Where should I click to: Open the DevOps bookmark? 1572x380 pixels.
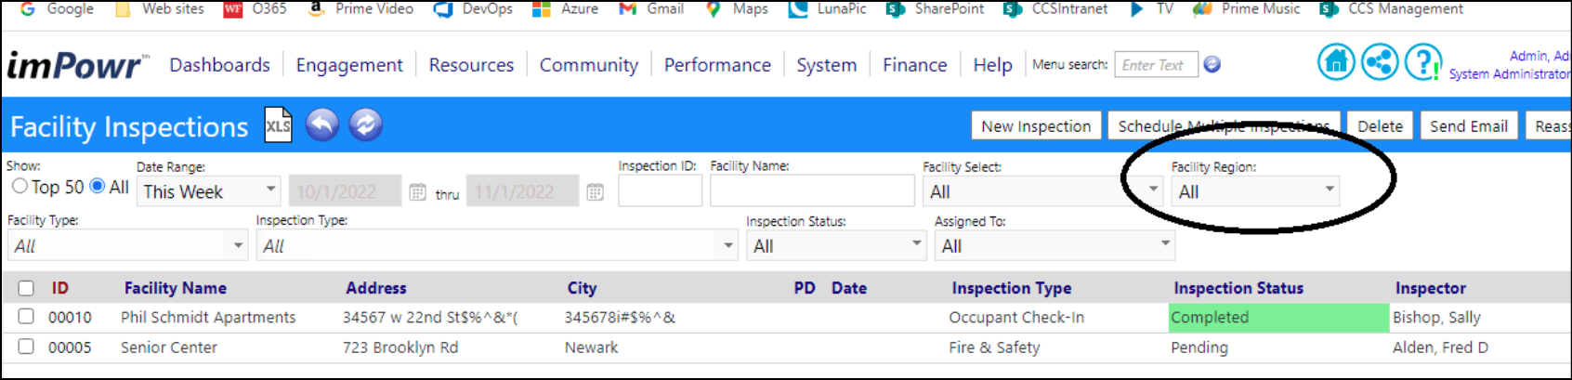point(474,9)
